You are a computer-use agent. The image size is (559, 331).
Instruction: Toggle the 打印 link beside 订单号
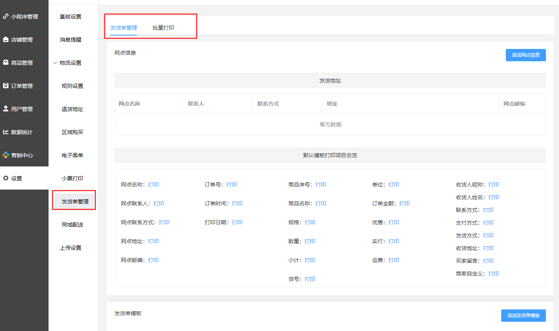coord(232,185)
